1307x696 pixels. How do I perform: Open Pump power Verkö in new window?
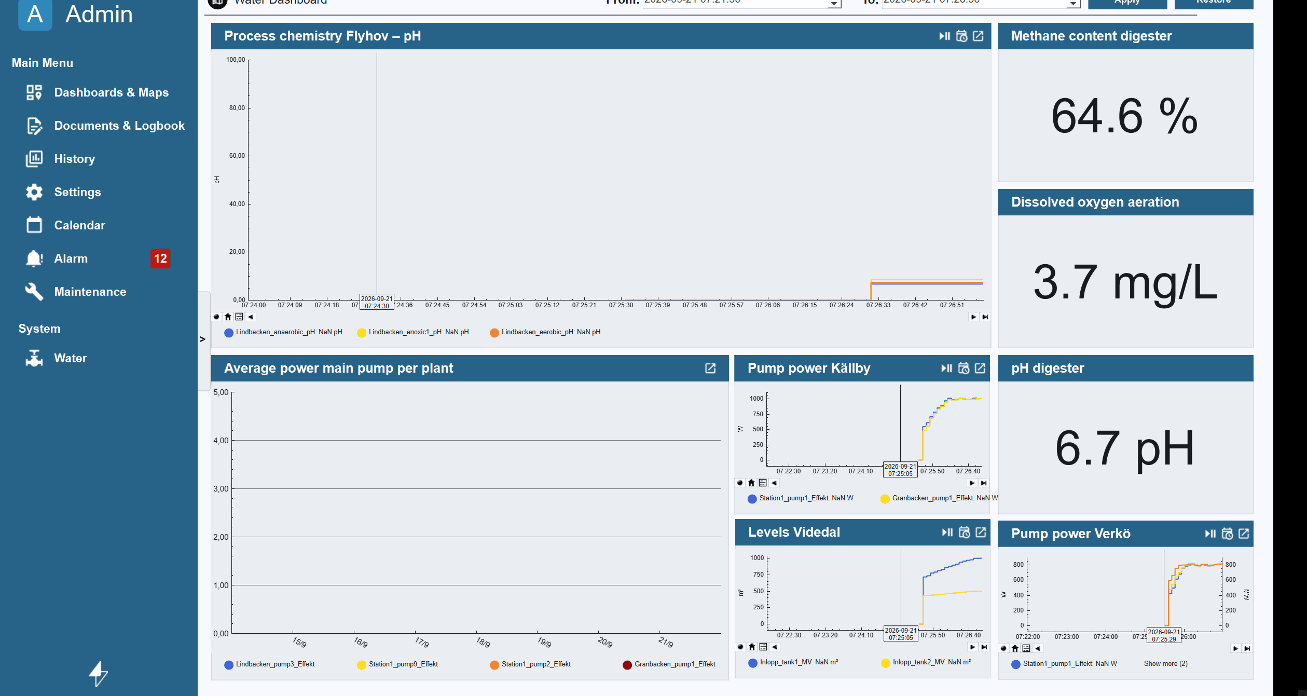click(1244, 534)
